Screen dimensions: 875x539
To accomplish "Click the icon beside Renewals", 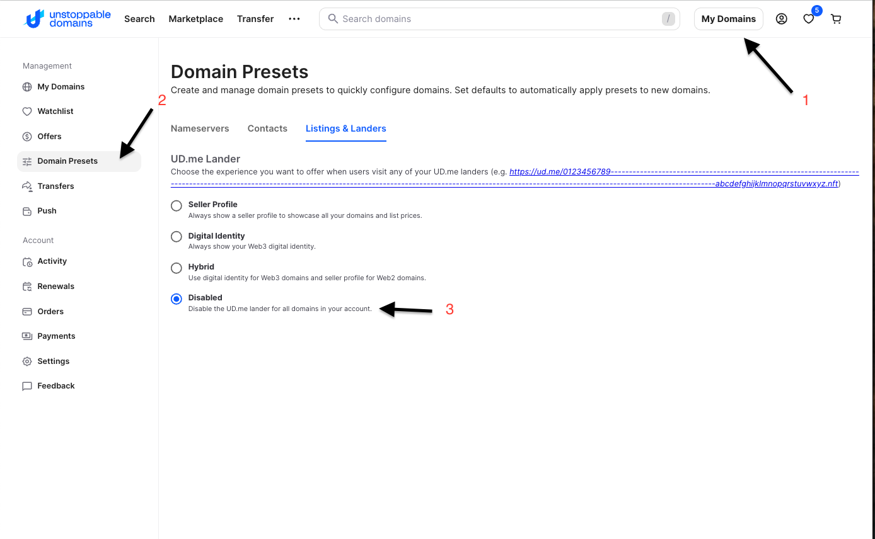I will 27,287.
